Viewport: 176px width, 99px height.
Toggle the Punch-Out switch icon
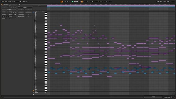click(x=103, y=2)
